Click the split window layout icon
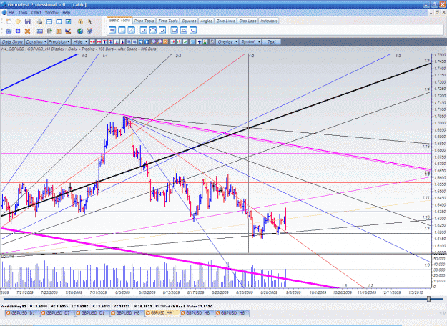Viewport: 447px width, 326px height. [59, 21]
